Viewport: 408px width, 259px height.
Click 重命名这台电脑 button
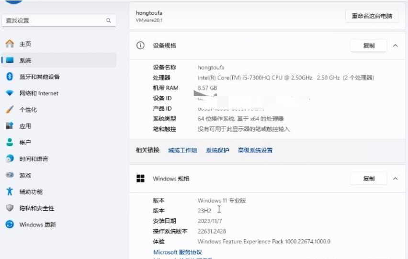[x=372, y=16]
